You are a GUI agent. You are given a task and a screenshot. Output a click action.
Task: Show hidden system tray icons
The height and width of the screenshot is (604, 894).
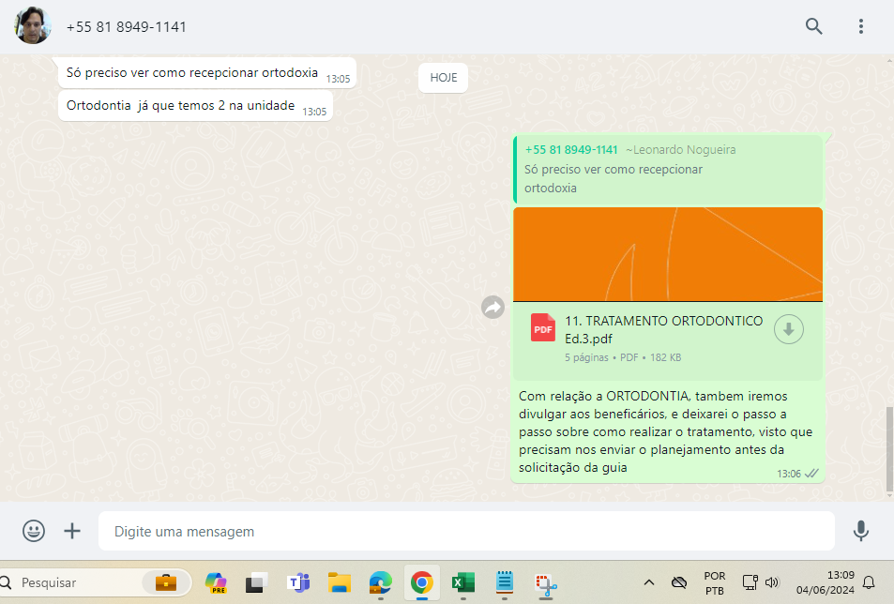pos(649,582)
